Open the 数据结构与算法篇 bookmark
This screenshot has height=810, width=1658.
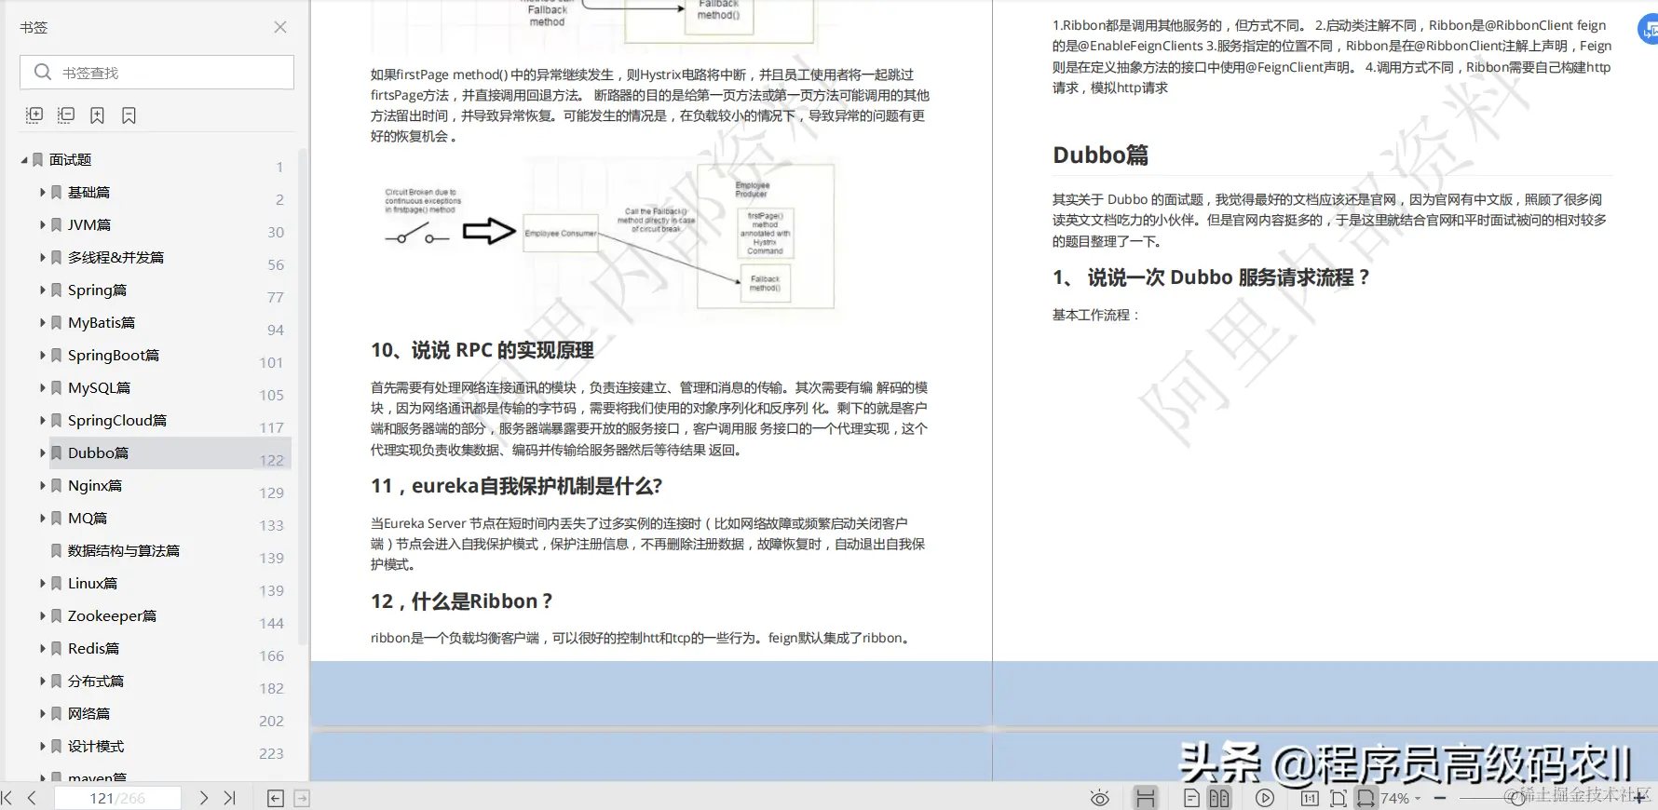coord(123,550)
